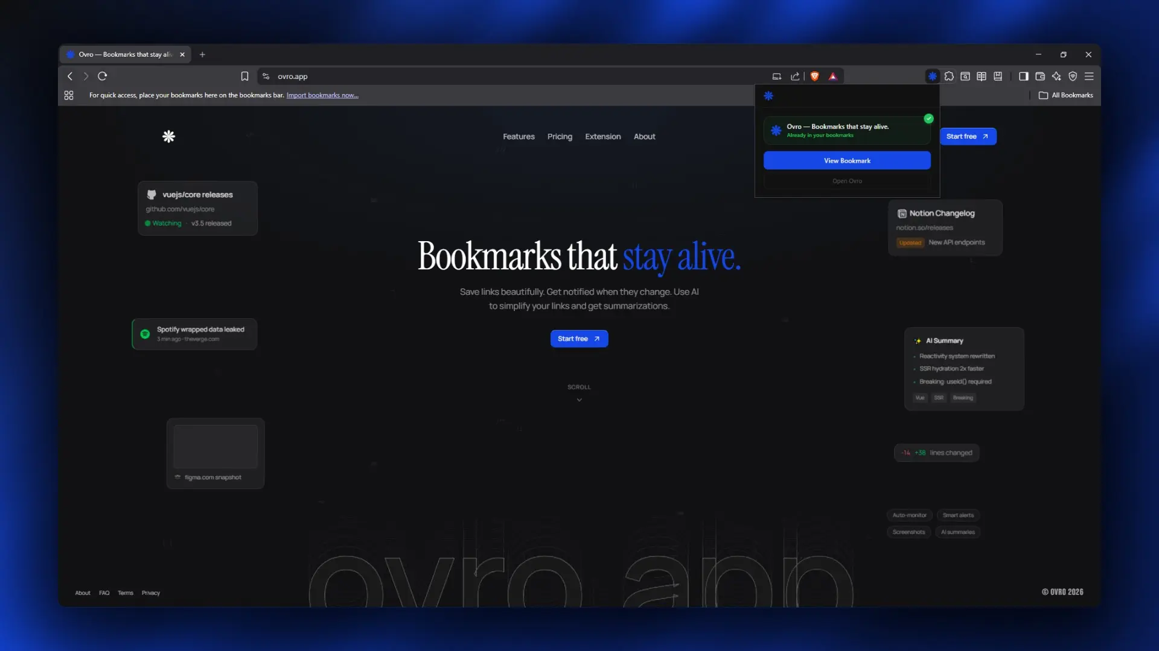Open Brave VPN shield icon
The width and height of the screenshot is (1159, 651).
(1073, 76)
